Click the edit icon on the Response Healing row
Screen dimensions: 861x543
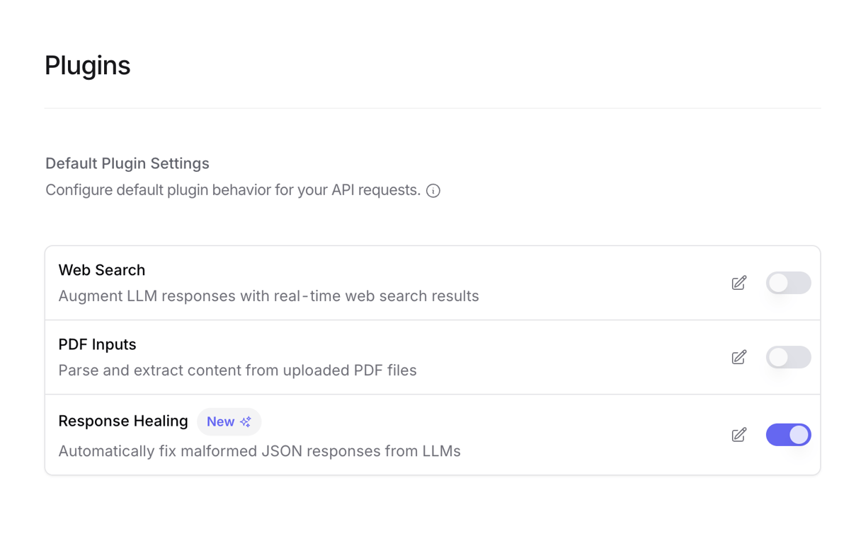(739, 435)
